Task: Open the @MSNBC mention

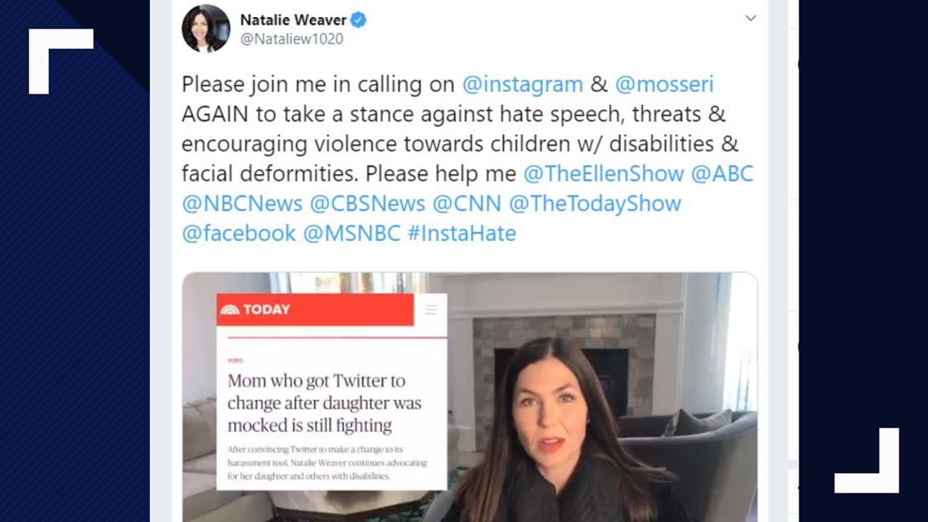Action: point(352,233)
